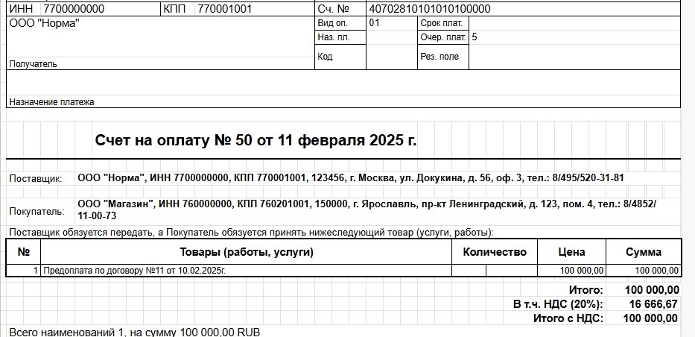695x337 pixels.
Task: Click account number 40702810101010100000
Action: click(430, 9)
